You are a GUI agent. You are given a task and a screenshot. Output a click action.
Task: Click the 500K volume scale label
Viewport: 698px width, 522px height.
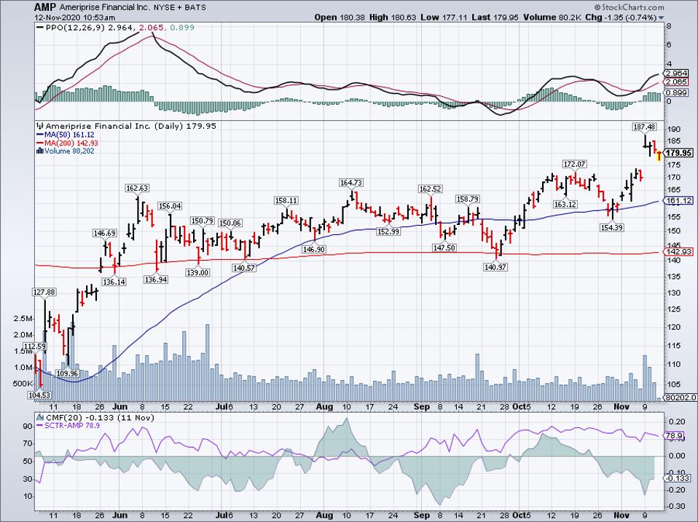(x=23, y=383)
